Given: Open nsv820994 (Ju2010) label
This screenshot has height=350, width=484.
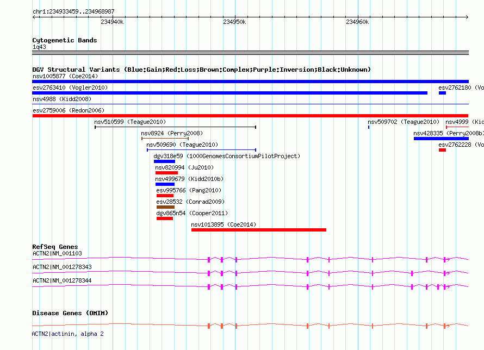Looking at the screenshot, I should 184,167.
